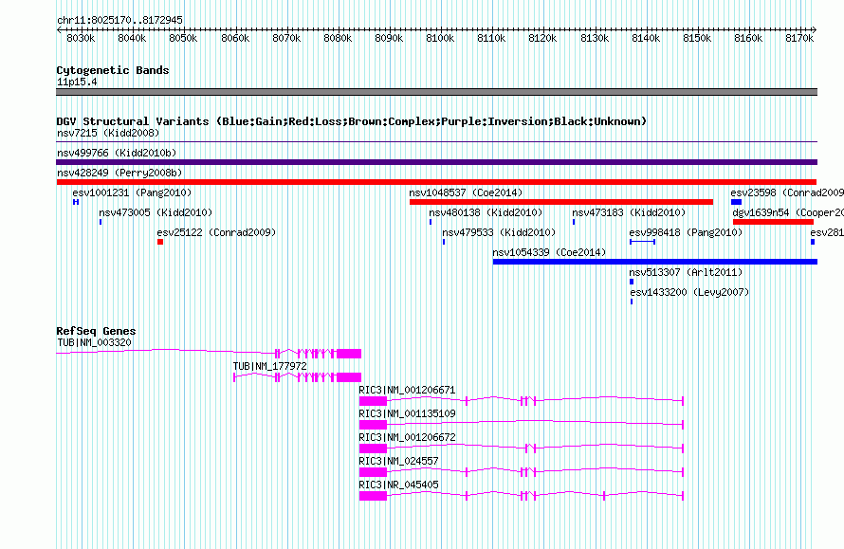Select the RIC3|NM_001135109 transcript label
This screenshot has height=549, width=844.
click(x=407, y=413)
